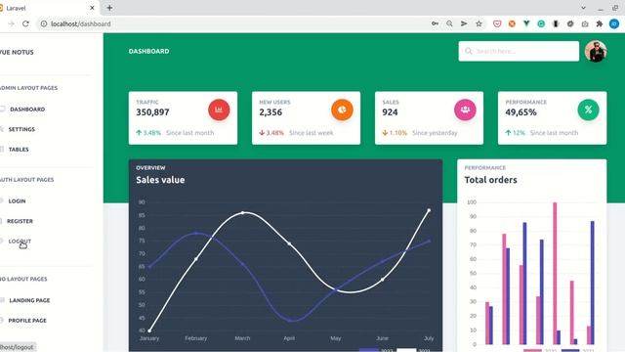
Task: Bookmark page with star icon
Action: pyautogui.click(x=479, y=23)
